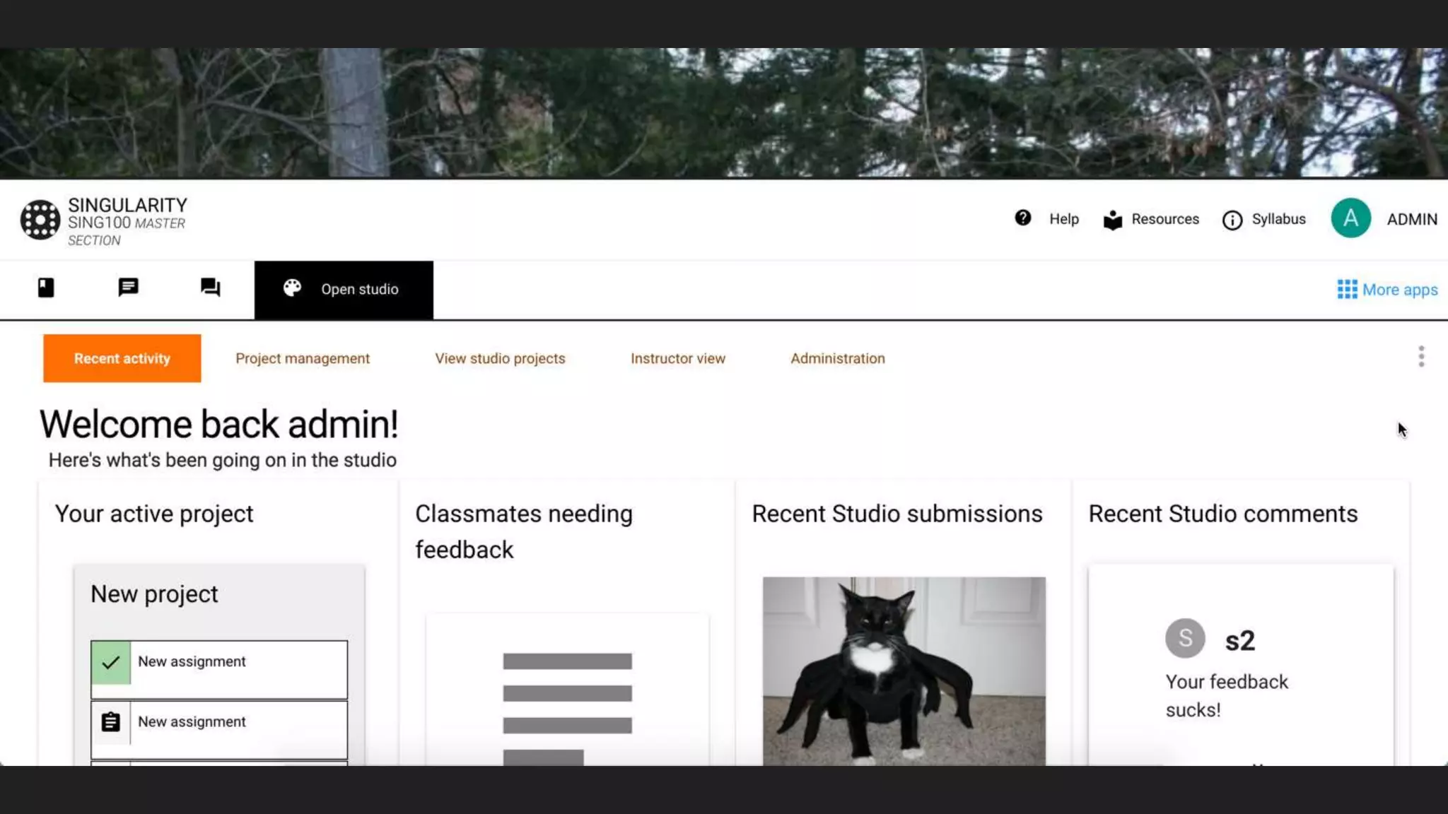Click the Singularity film reel logo
1448x814 pixels.
point(40,220)
